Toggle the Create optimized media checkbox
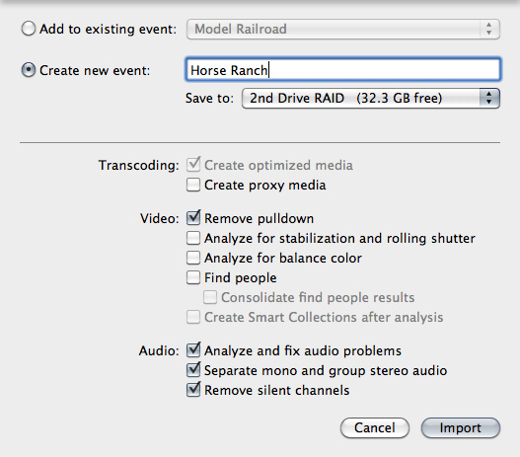Image resolution: width=520 pixels, height=457 pixels. [193, 165]
